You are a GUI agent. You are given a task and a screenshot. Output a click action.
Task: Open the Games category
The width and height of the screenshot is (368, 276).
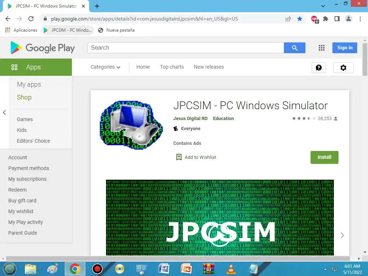[25, 119]
